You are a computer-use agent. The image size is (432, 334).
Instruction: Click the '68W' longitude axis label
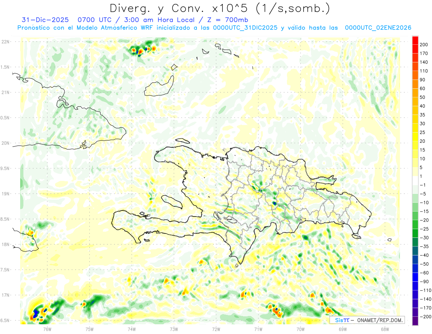pyautogui.click(x=385, y=329)
